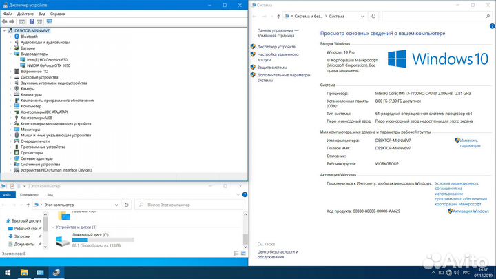Open the Файл menu in Device Manager

coord(8,14)
